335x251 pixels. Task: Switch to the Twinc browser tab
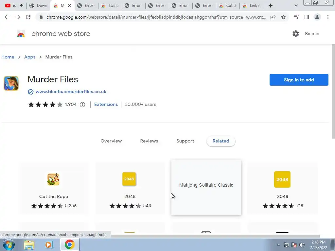[x=110, y=6]
